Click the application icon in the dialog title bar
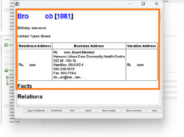The width and height of the screenshot is (184, 137). (x=17, y=4)
